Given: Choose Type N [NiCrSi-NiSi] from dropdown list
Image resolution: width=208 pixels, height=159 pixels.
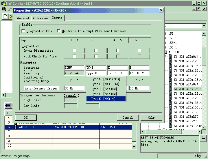Looking at the screenshot, I should click(106, 79).
